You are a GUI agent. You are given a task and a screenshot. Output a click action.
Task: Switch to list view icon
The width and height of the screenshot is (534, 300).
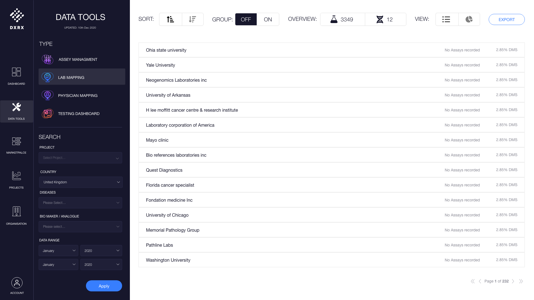pyautogui.click(x=446, y=19)
